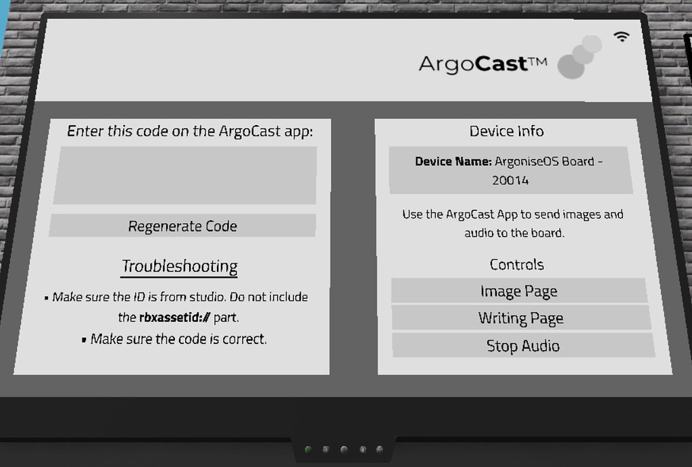Click the Regenerate Code button
This screenshot has height=467, width=692.
point(182,225)
